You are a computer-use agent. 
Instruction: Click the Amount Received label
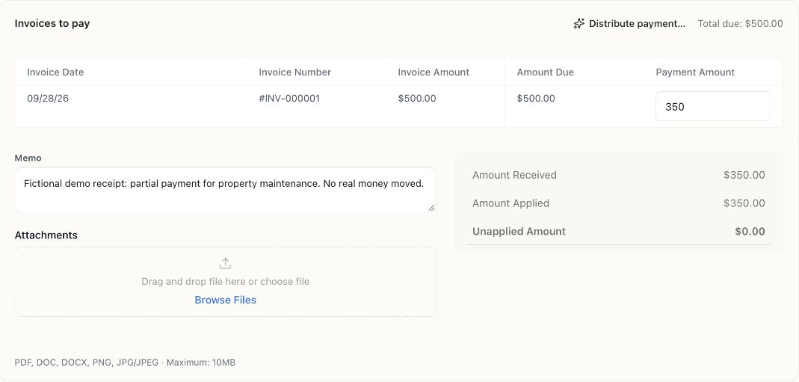tap(514, 175)
